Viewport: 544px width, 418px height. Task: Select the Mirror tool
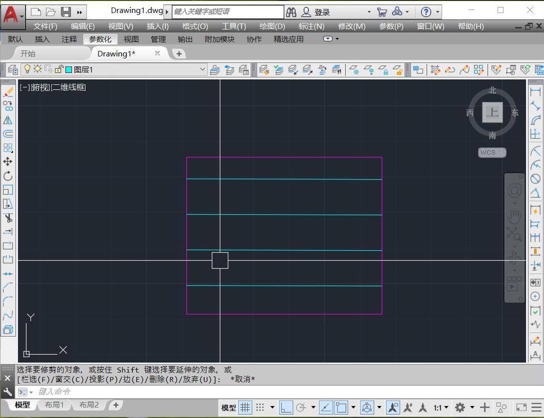point(9,120)
